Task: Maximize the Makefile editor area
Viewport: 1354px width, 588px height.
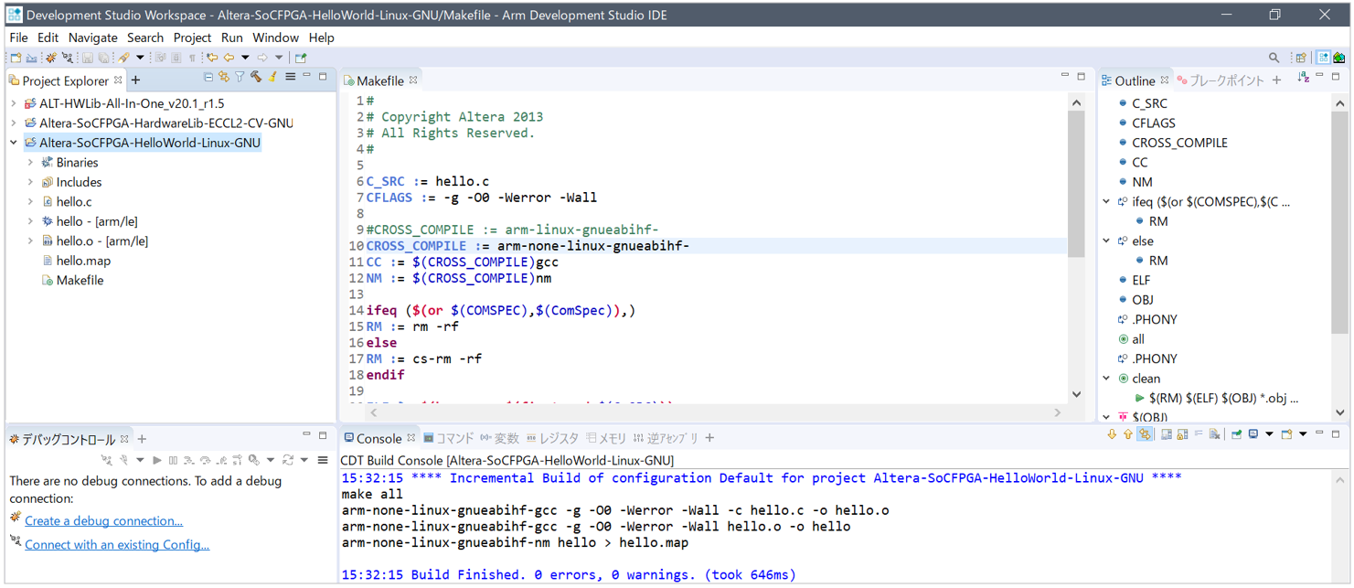Action: (1081, 77)
